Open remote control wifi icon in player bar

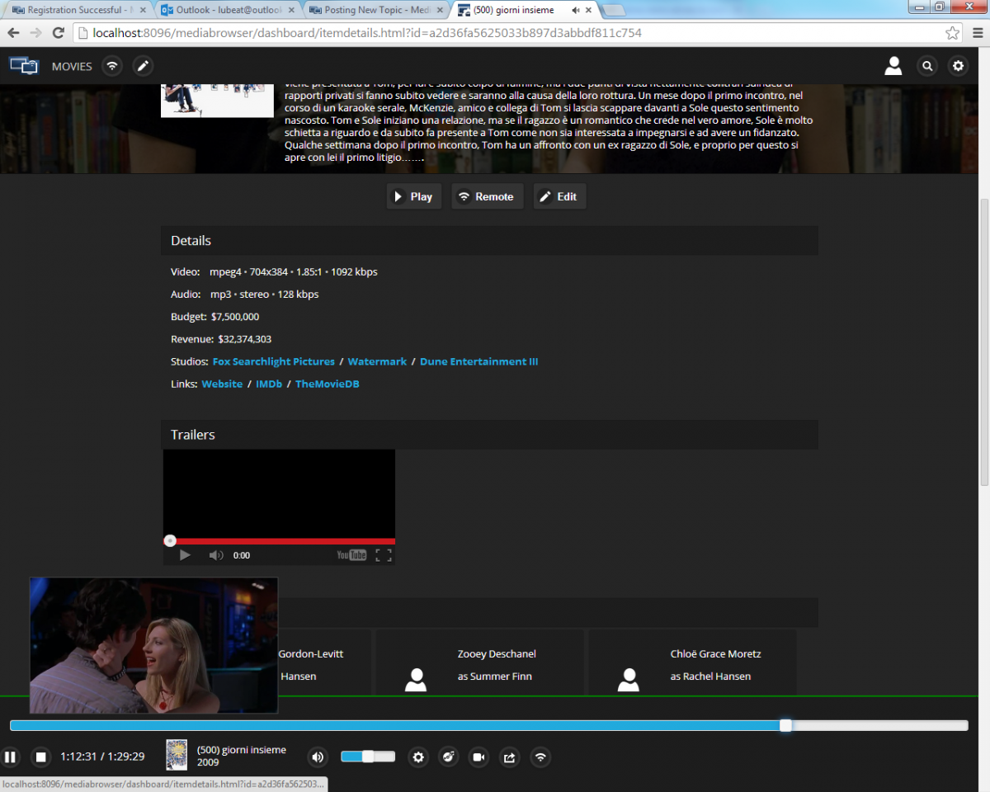[540, 757]
